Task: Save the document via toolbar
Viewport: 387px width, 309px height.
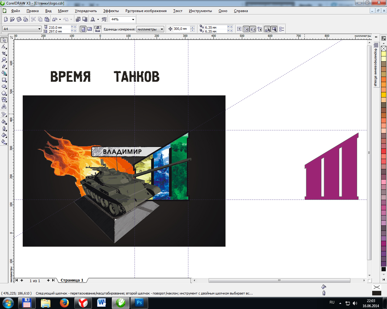Action: pyautogui.click(x=19, y=19)
